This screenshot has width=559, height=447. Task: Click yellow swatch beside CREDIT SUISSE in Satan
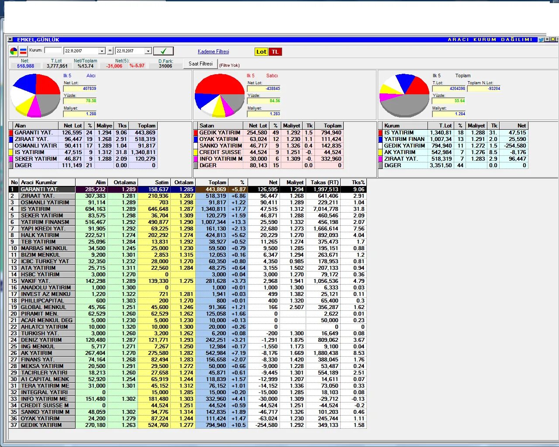pos(196,152)
